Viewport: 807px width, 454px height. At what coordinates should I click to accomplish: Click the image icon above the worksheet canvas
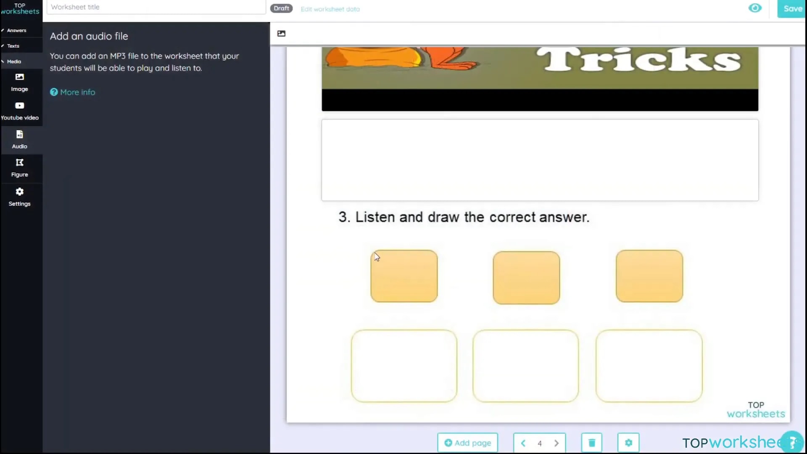coord(281,33)
